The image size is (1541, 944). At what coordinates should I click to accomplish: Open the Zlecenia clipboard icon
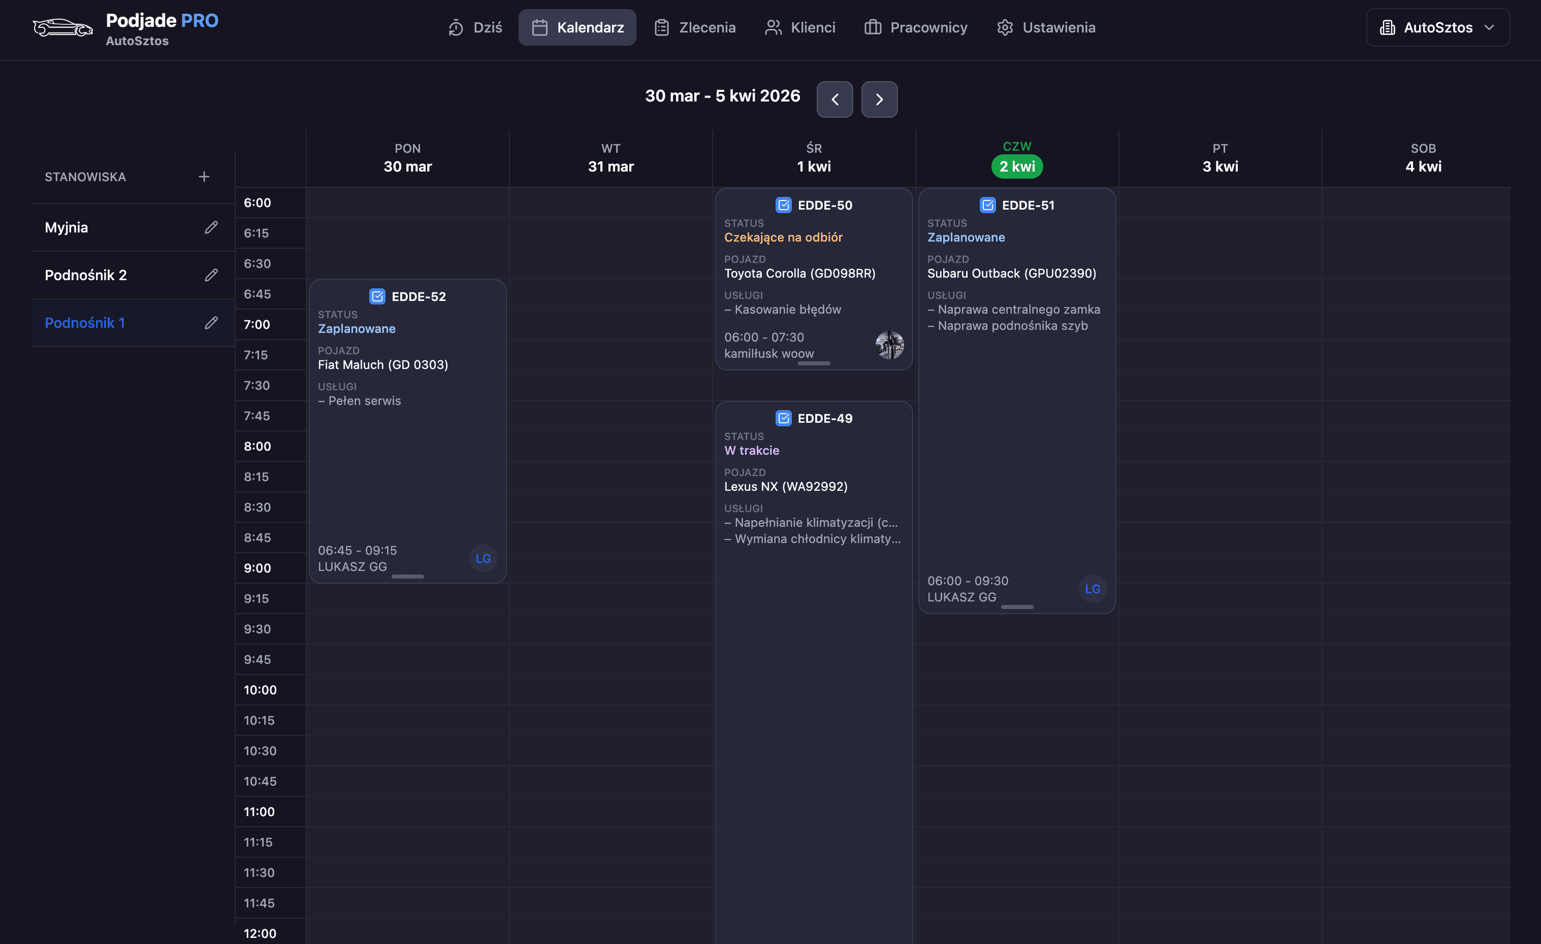[661, 27]
